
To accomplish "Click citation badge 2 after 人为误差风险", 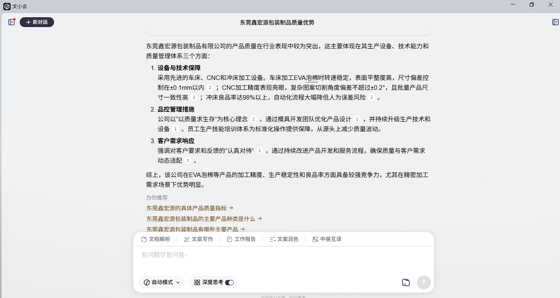I will coord(371,98).
